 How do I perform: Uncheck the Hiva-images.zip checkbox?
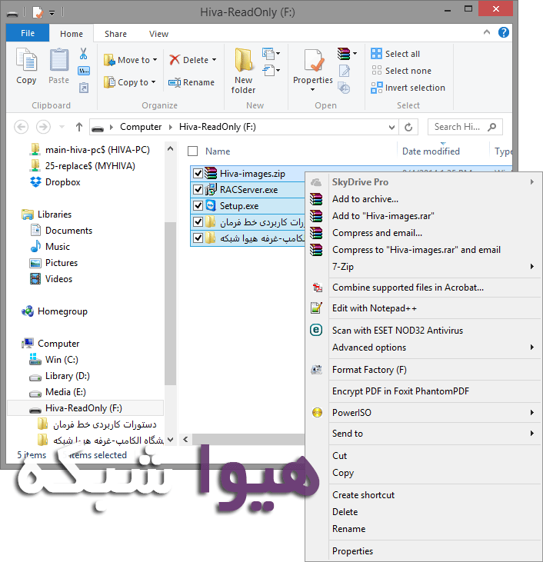(x=198, y=174)
